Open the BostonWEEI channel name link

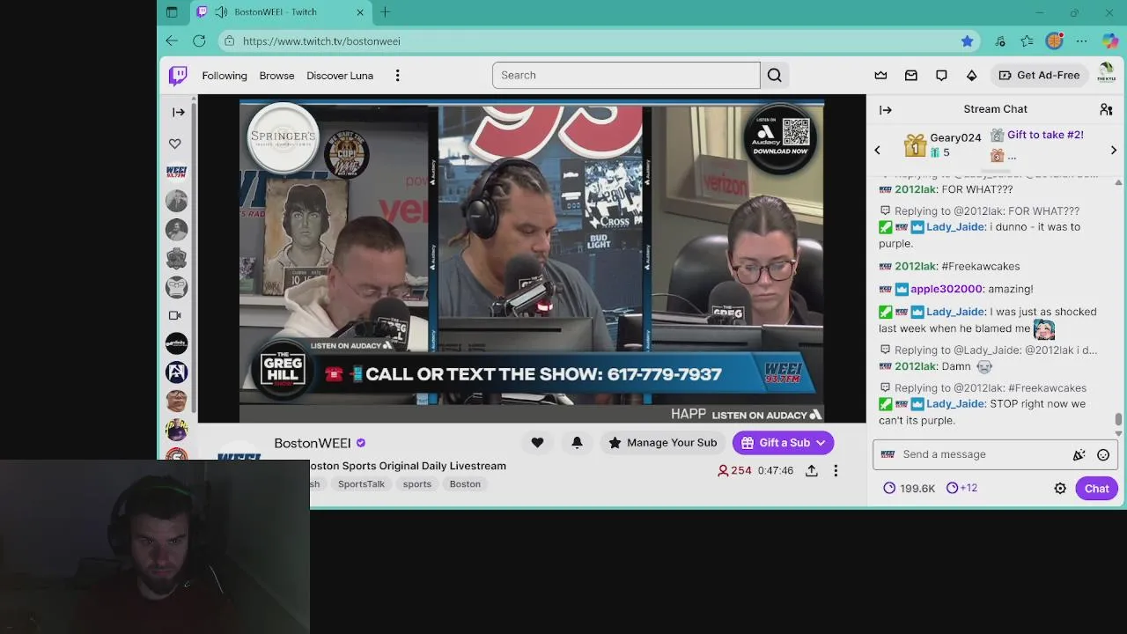coord(313,443)
